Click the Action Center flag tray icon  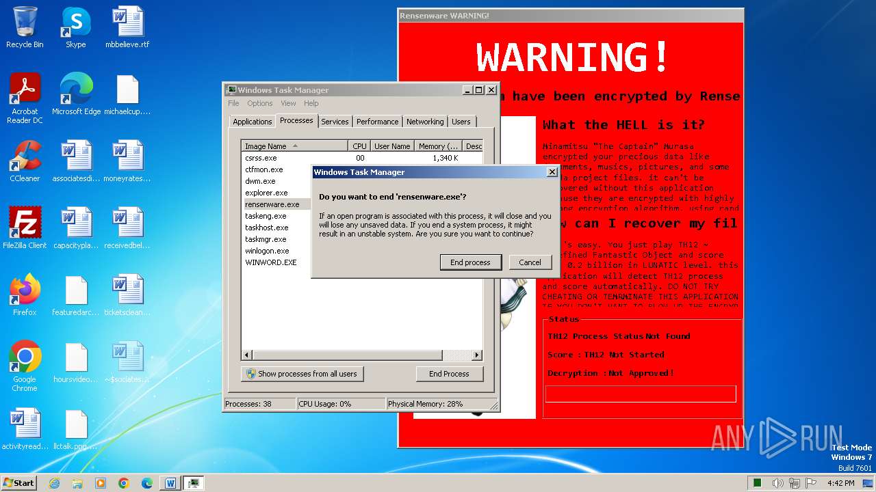coord(811,483)
